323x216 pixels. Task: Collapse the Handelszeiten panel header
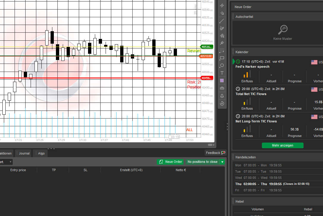pos(277,157)
